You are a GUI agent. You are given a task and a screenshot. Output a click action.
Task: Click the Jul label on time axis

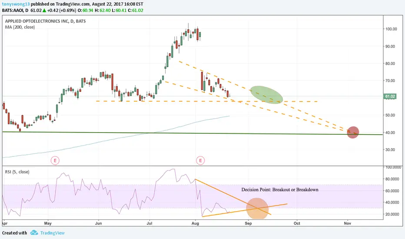coord(149,223)
